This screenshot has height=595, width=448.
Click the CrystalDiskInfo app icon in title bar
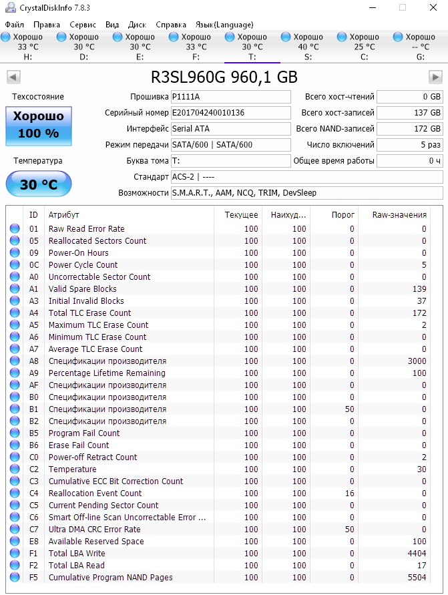(x=10, y=7)
